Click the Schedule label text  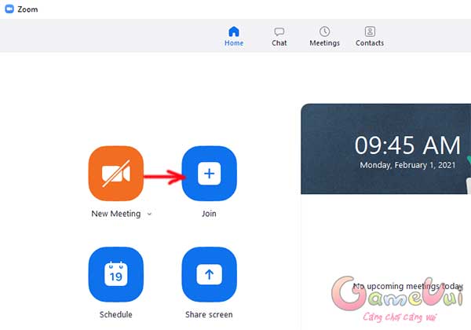(116, 314)
